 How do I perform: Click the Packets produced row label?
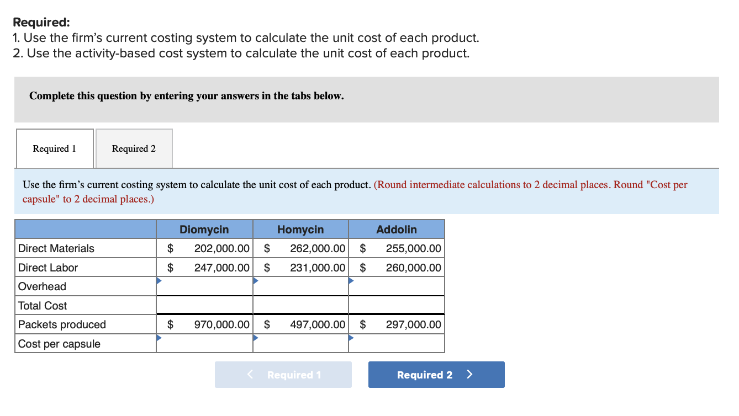point(62,324)
